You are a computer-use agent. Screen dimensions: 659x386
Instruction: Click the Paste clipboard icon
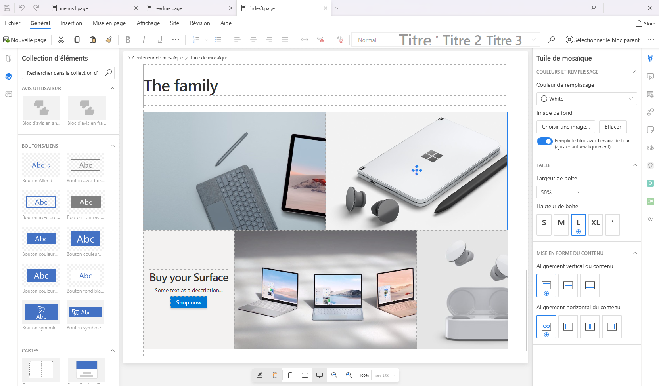93,40
